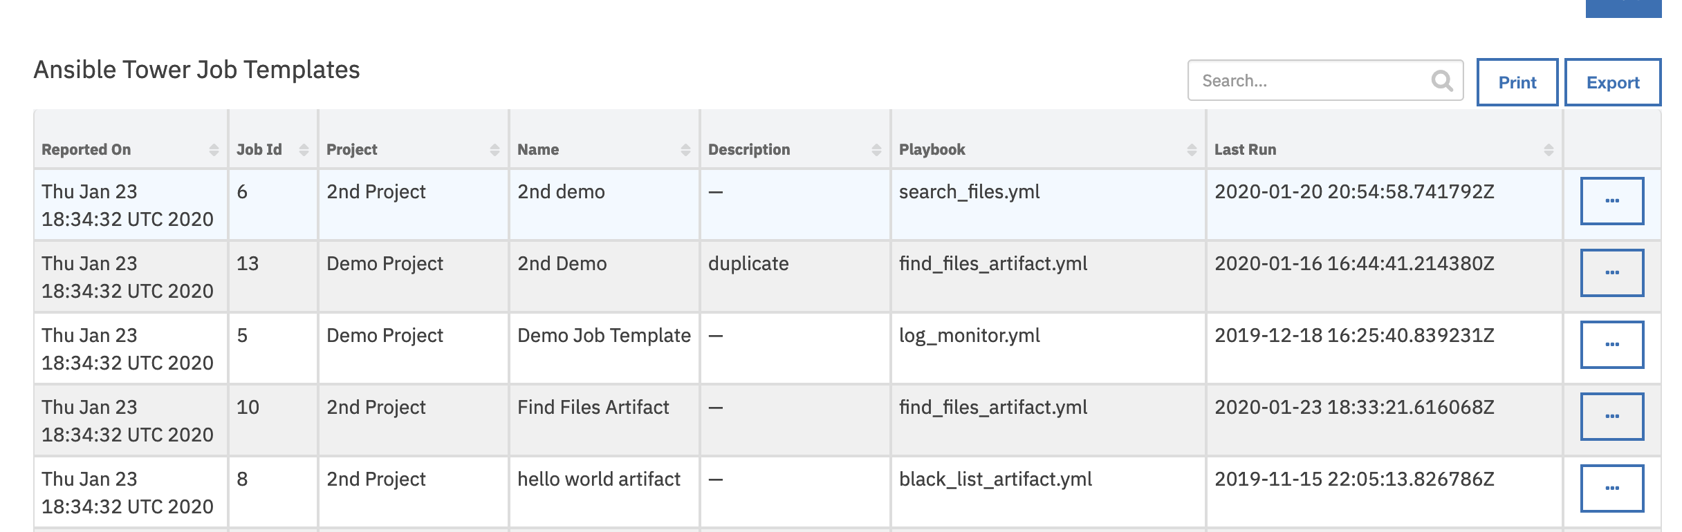Click the Print button
Viewport: 1682px width, 532px height.
1517,82
